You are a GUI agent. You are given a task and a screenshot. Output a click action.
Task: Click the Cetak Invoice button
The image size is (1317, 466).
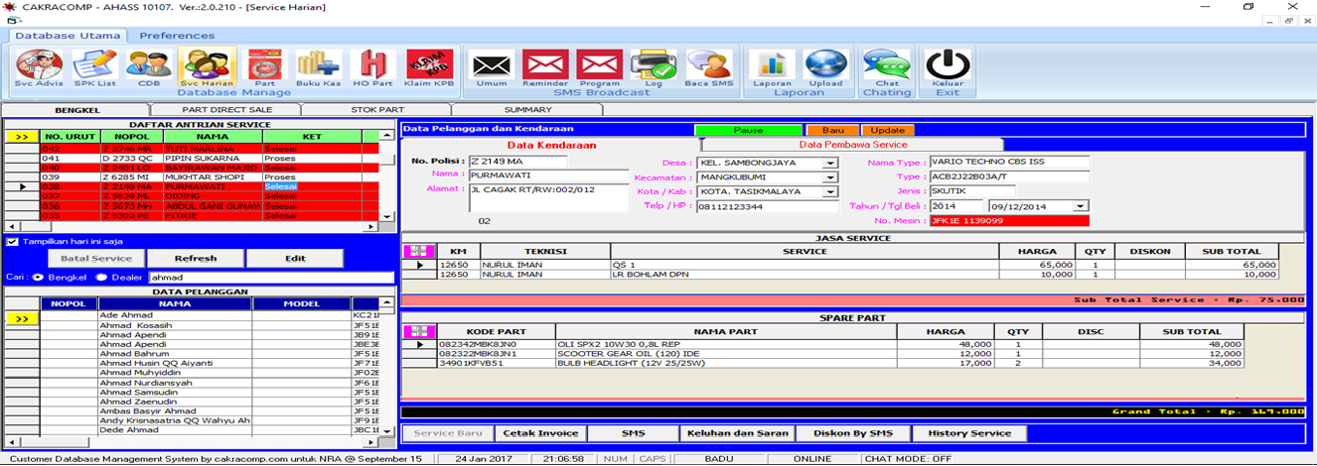539,433
